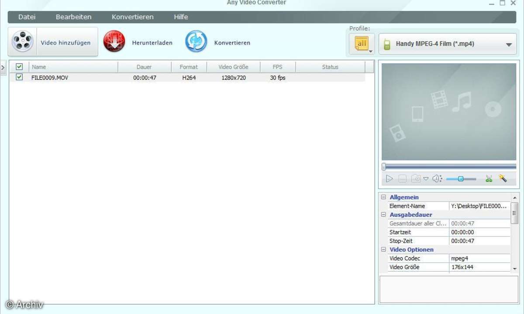Click the camera snapshot icon
The image size is (524, 314).
pyautogui.click(x=416, y=179)
